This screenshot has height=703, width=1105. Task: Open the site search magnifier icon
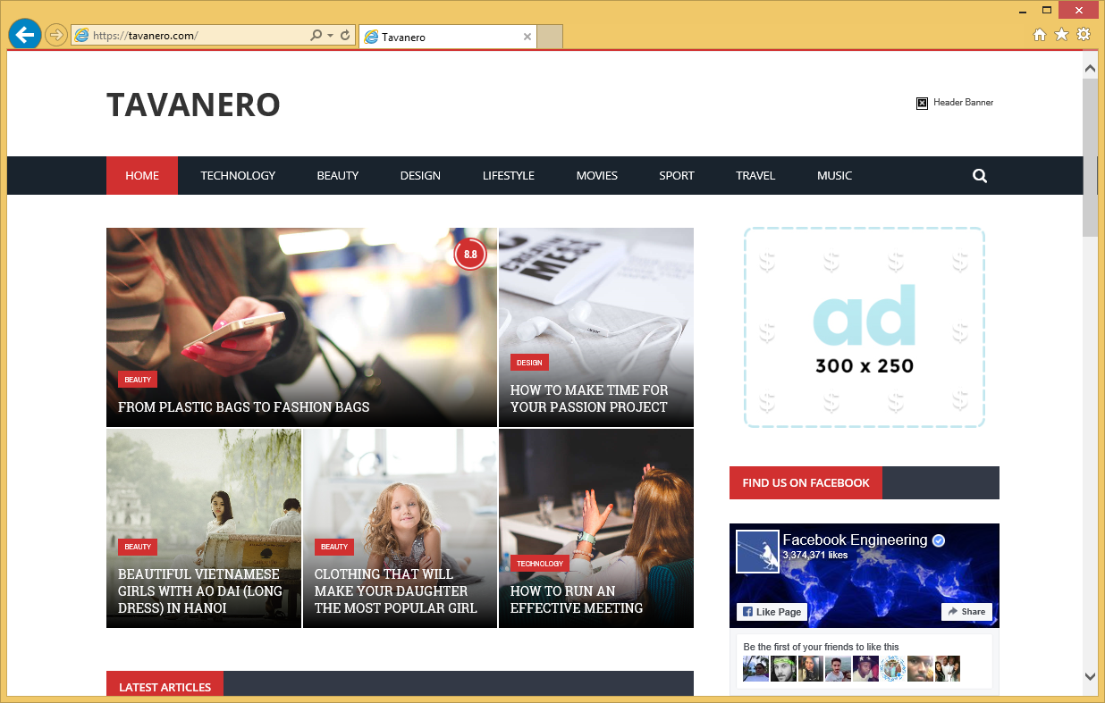click(979, 175)
